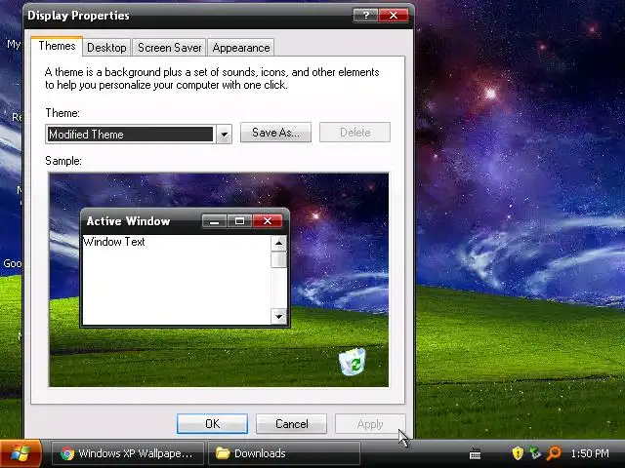The height and width of the screenshot is (468, 625).
Task: Click the sample window minimize button
Action: tap(215, 221)
